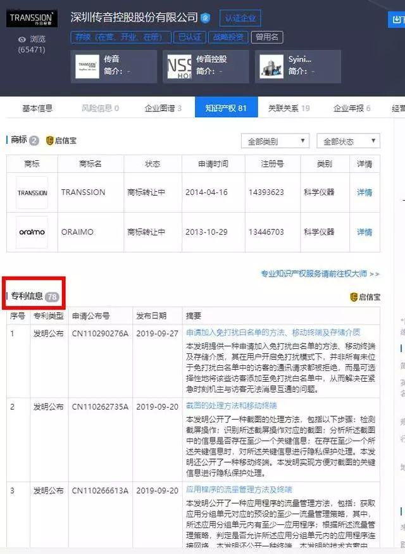Select publication number CN110266613A

click(x=100, y=491)
